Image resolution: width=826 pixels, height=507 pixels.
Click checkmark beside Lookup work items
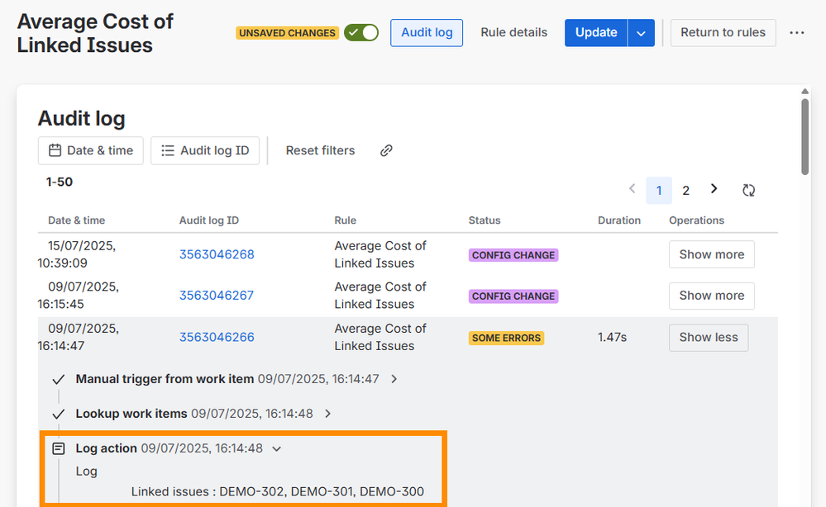(59, 414)
